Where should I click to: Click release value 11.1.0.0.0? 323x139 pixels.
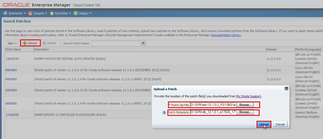click(273, 70)
